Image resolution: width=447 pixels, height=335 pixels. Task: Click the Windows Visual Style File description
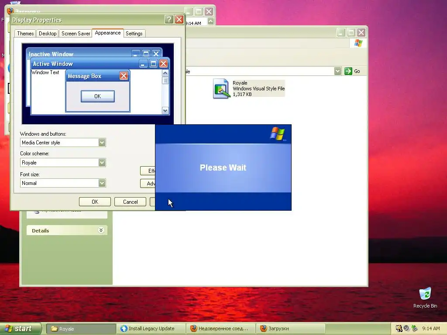click(x=258, y=89)
